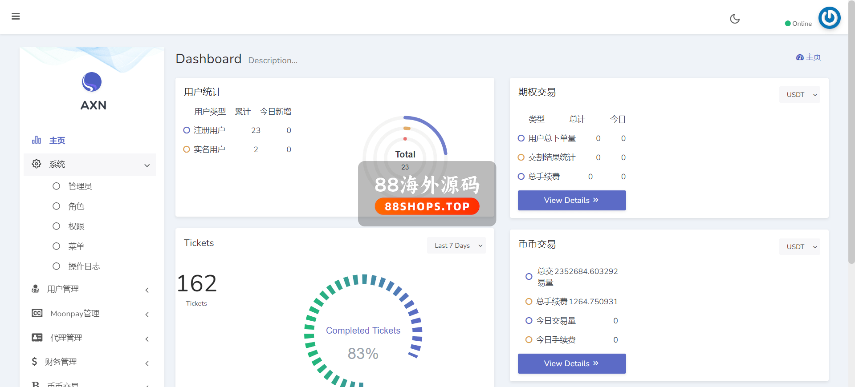Click the hamburger menu icon
Image resolution: width=855 pixels, height=387 pixels.
16,16
